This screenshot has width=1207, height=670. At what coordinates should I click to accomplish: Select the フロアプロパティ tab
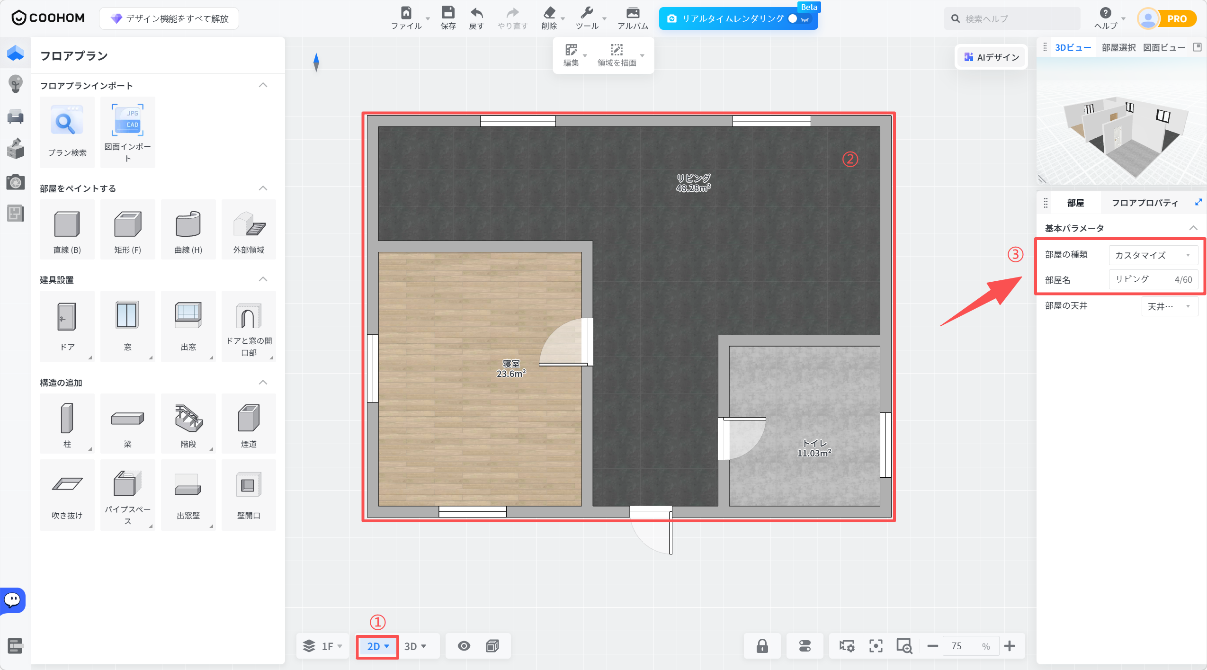[x=1144, y=203]
